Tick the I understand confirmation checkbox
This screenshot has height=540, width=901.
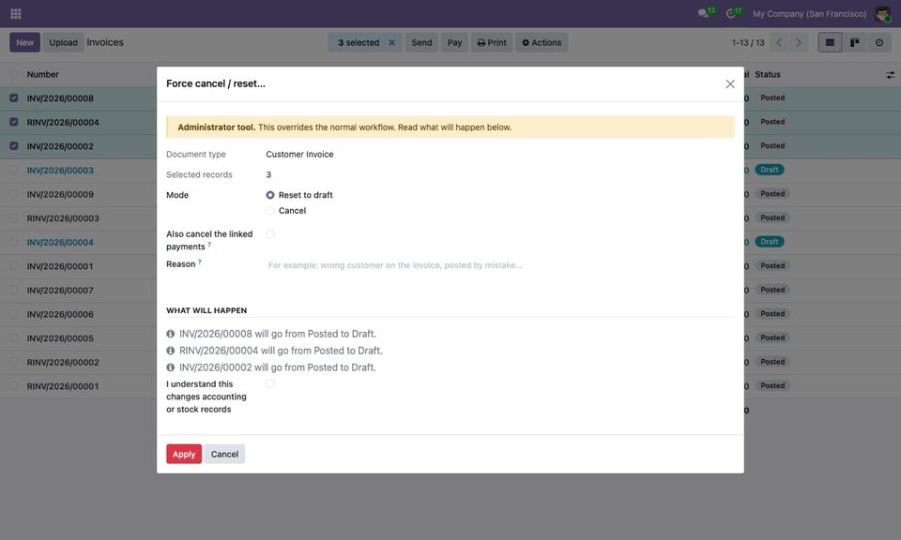pyautogui.click(x=270, y=383)
